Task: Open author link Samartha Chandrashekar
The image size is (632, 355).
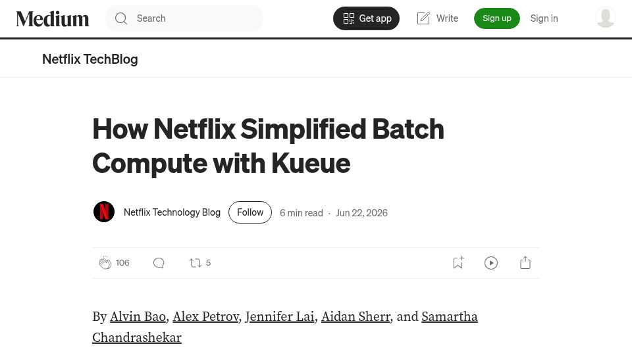Action: click(450, 317)
